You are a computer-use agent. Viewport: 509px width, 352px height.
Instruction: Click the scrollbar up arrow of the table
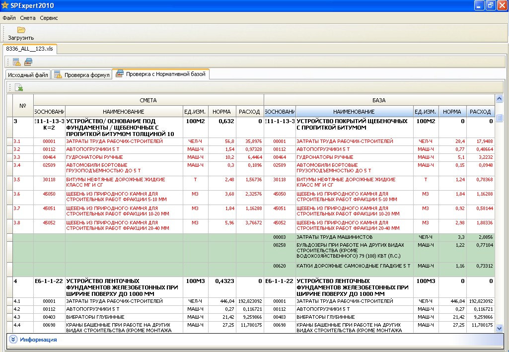(x=499, y=99)
